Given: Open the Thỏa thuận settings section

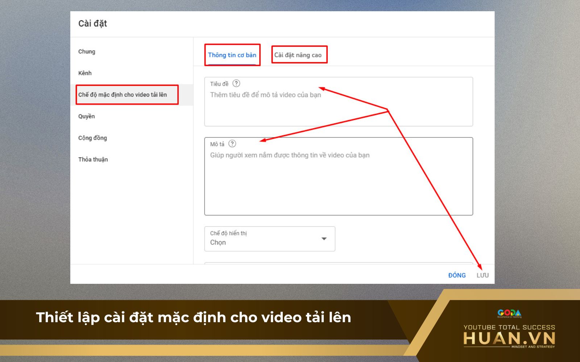Looking at the screenshot, I should [x=93, y=159].
